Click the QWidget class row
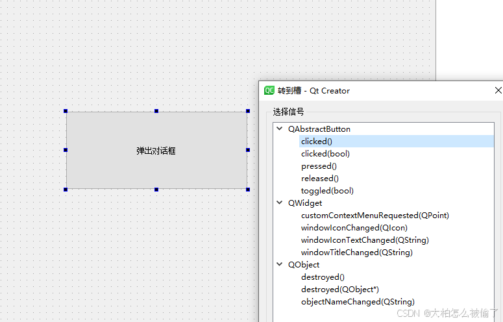Image resolution: width=503 pixels, height=322 pixels. pos(305,203)
